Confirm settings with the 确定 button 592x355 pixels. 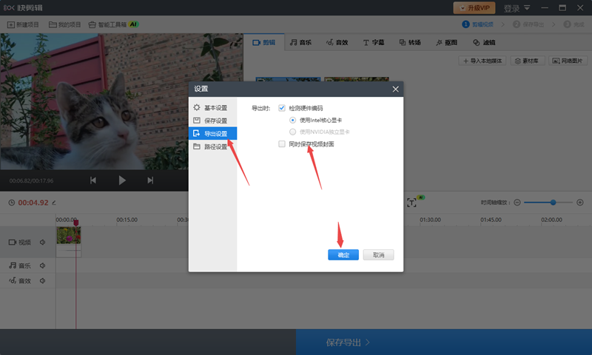343,255
